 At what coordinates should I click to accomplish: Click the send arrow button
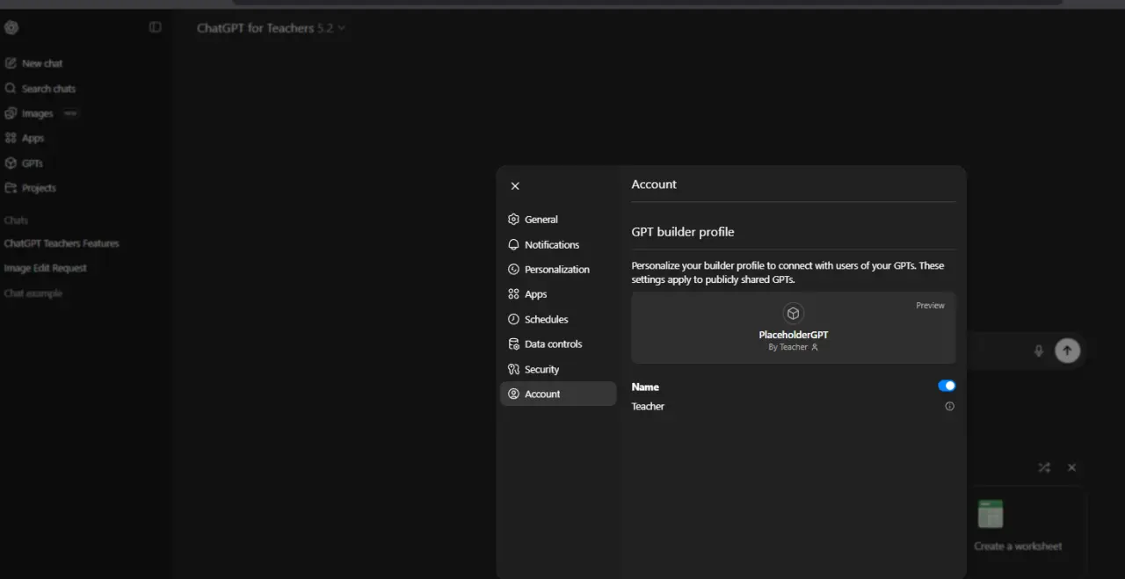coord(1067,351)
